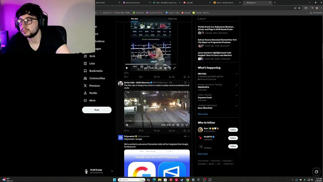323x182 pixels.
Task: Open Rocke Fella NAFO Raccoon avatar
Action: [120, 84]
